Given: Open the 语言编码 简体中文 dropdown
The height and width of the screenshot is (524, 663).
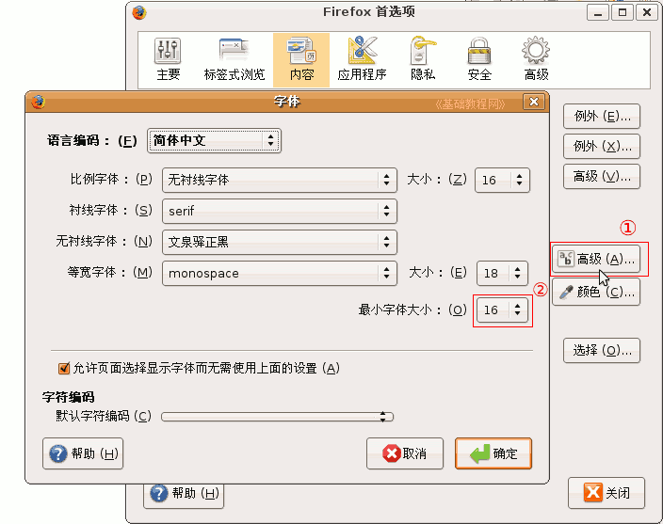Looking at the screenshot, I should pyautogui.click(x=214, y=140).
